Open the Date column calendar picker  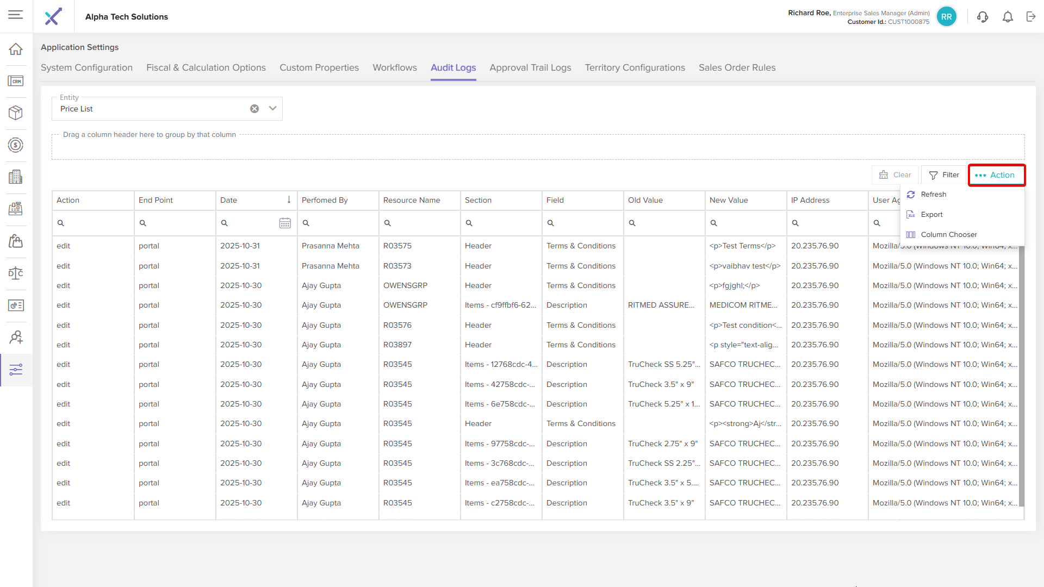point(285,223)
